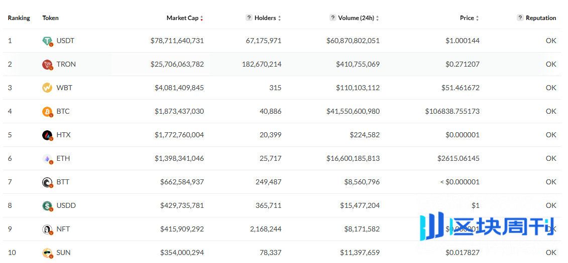The image size is (568, 263).
Task: Open the USDD token link
Action: (x=66, y=205)
